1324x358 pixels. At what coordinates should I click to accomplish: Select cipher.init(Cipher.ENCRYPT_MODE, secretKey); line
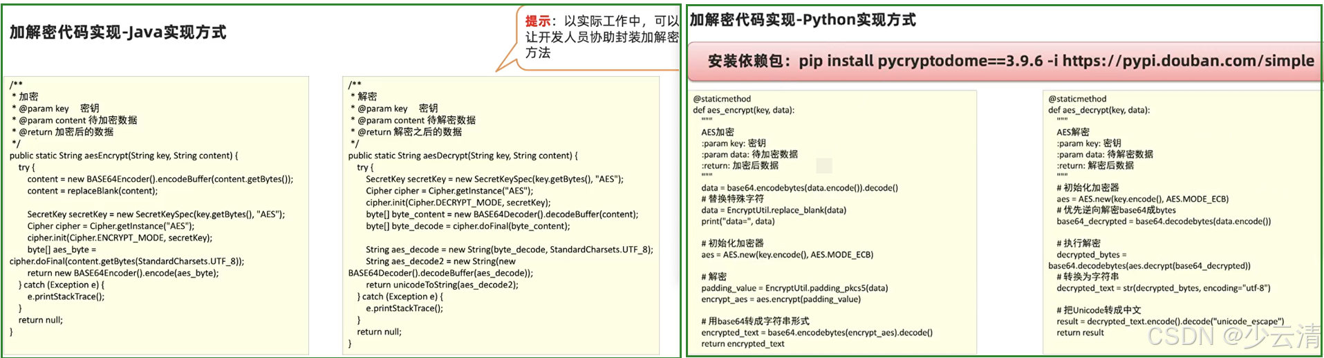coord(120,238)
